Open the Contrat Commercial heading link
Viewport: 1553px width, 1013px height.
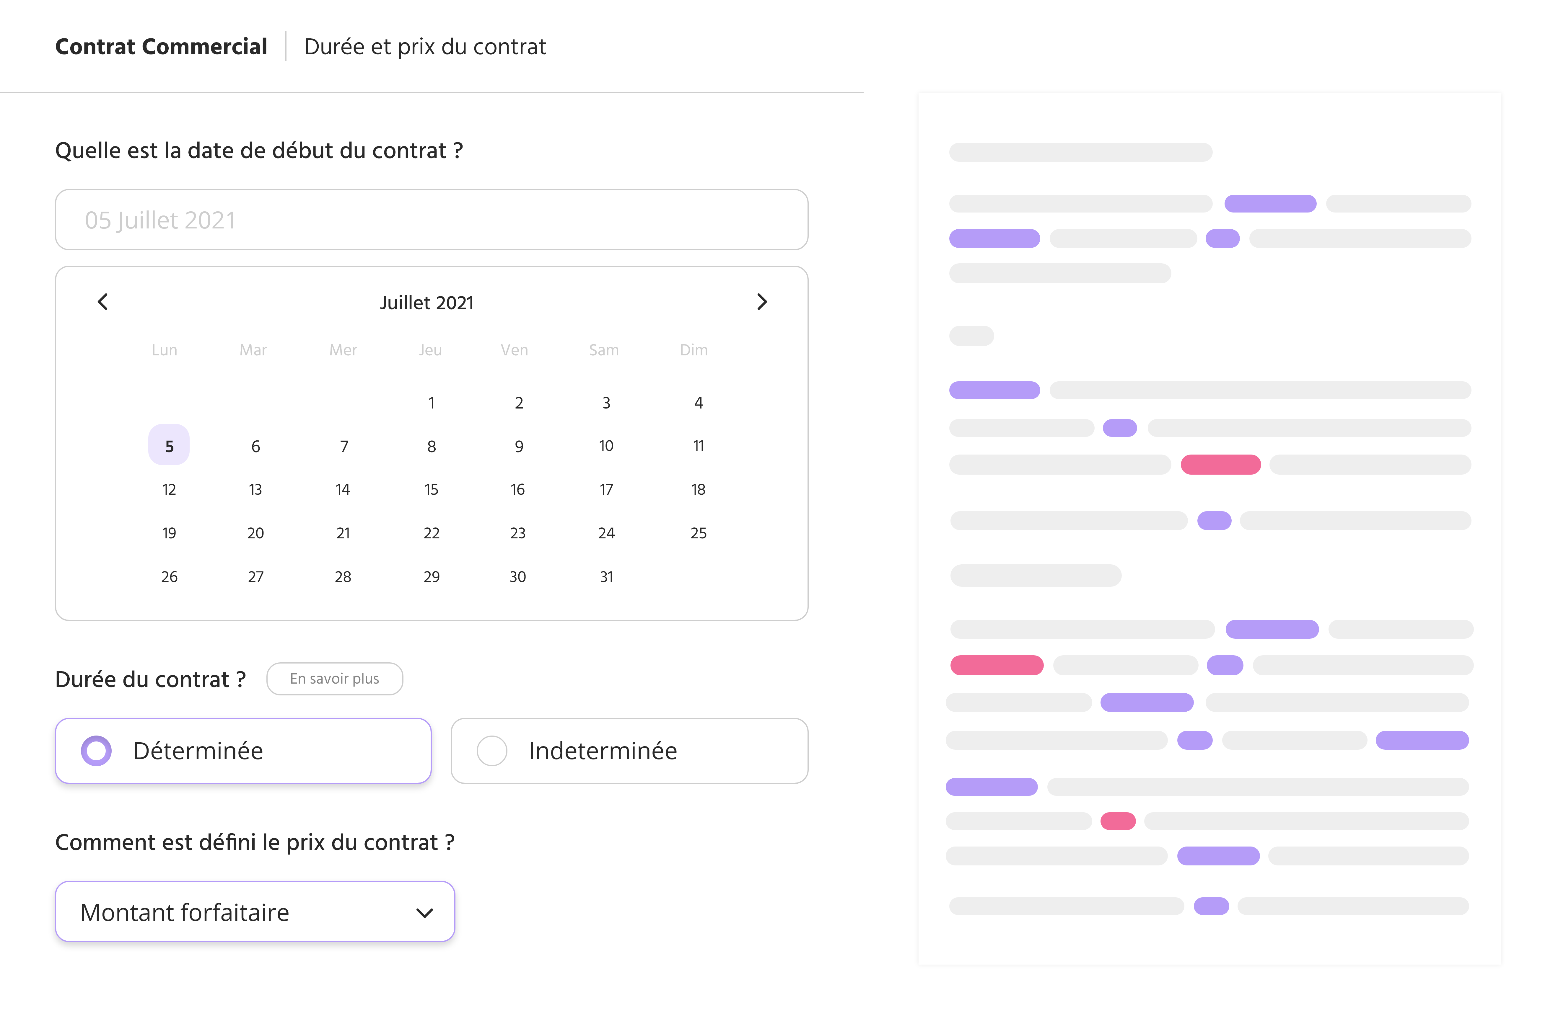tap(161, 47)
